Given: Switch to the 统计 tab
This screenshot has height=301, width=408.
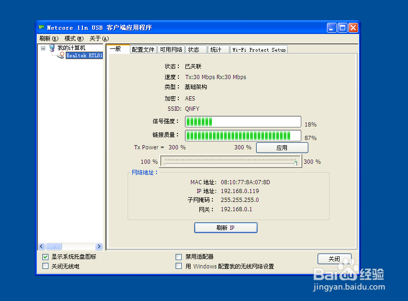Looking at the screenshot, I should pos(218,49).
